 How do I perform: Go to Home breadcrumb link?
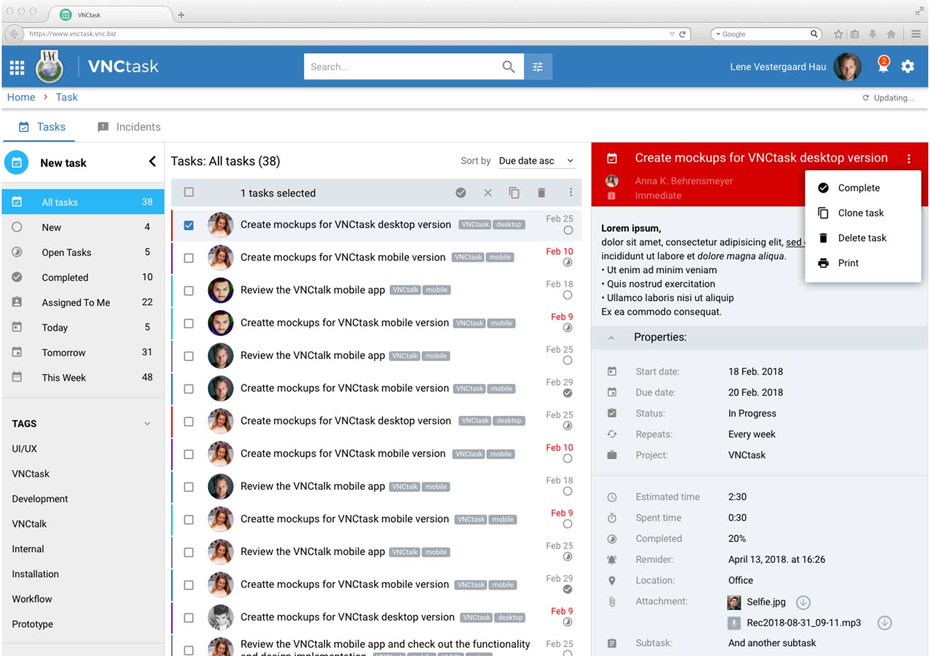[x=21, y=97]
